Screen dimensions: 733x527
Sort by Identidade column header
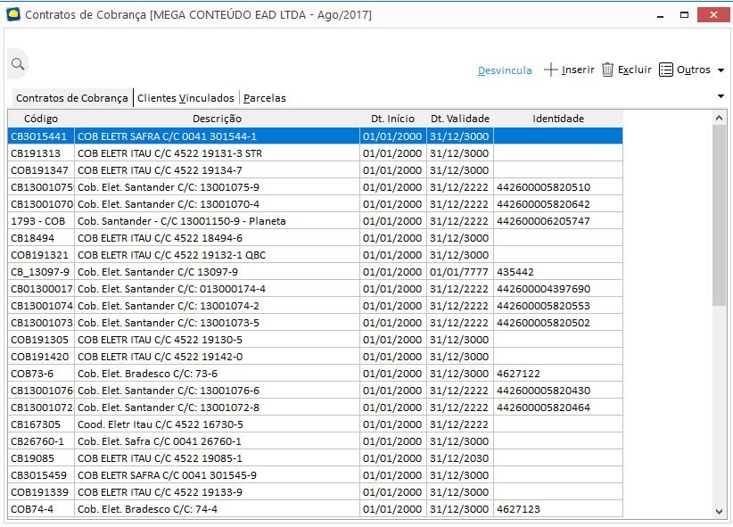[x=558, y=119]
